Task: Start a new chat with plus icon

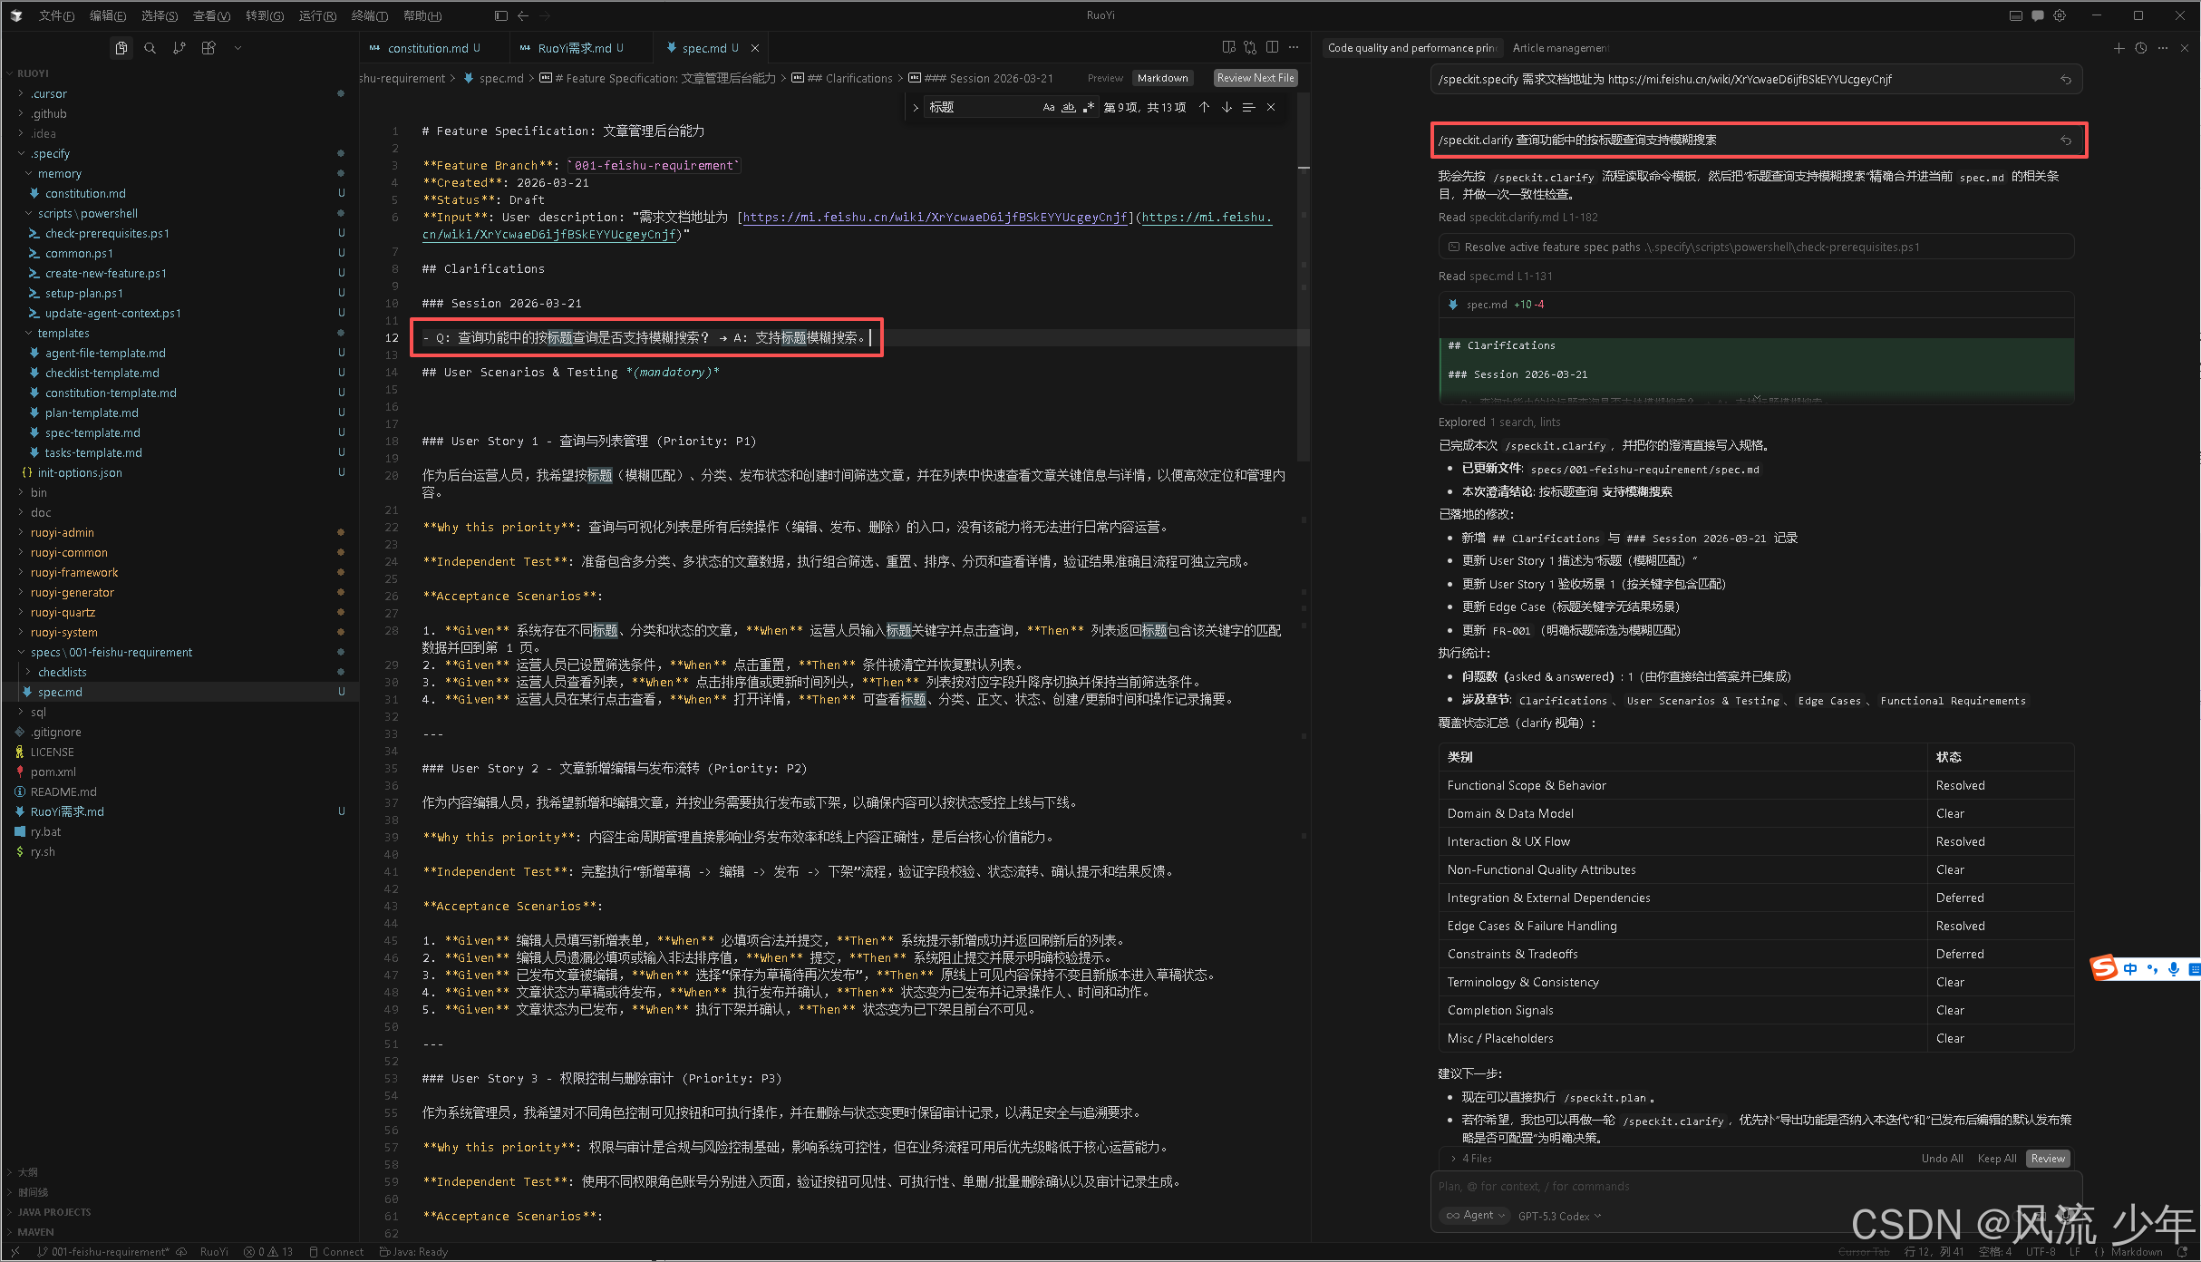Action: pos(2119,48)
